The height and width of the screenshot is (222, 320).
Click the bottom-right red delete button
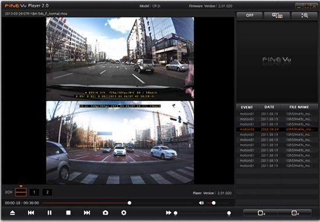(295, 213)
